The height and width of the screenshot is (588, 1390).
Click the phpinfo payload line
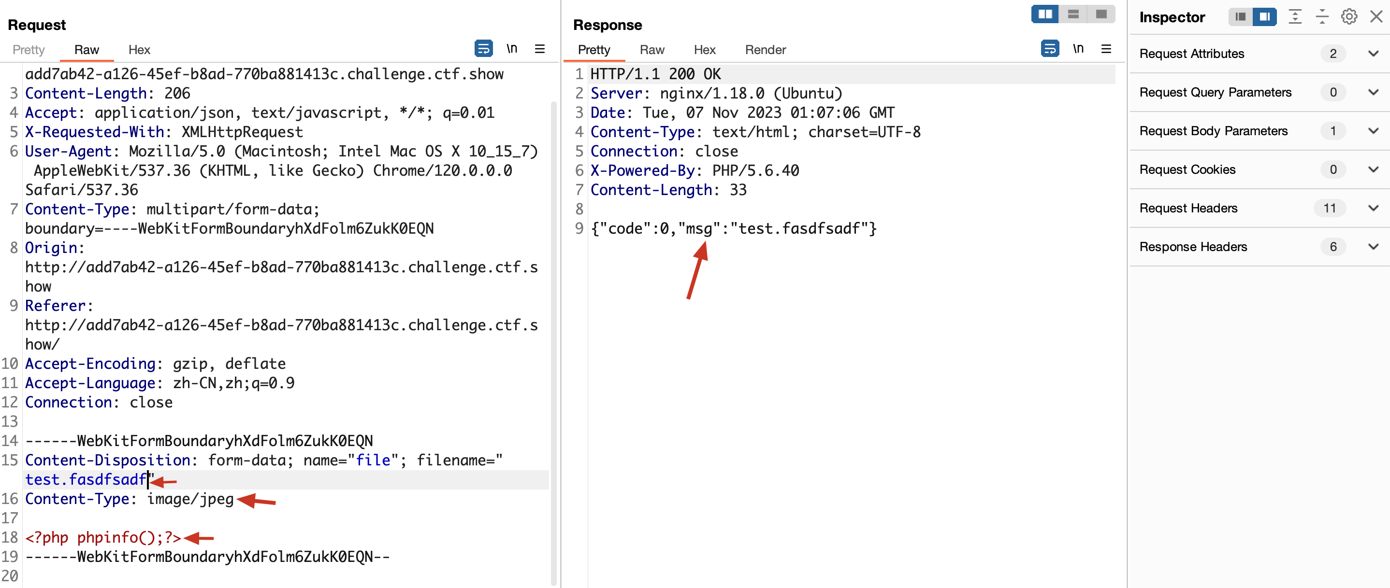point(103,537)
